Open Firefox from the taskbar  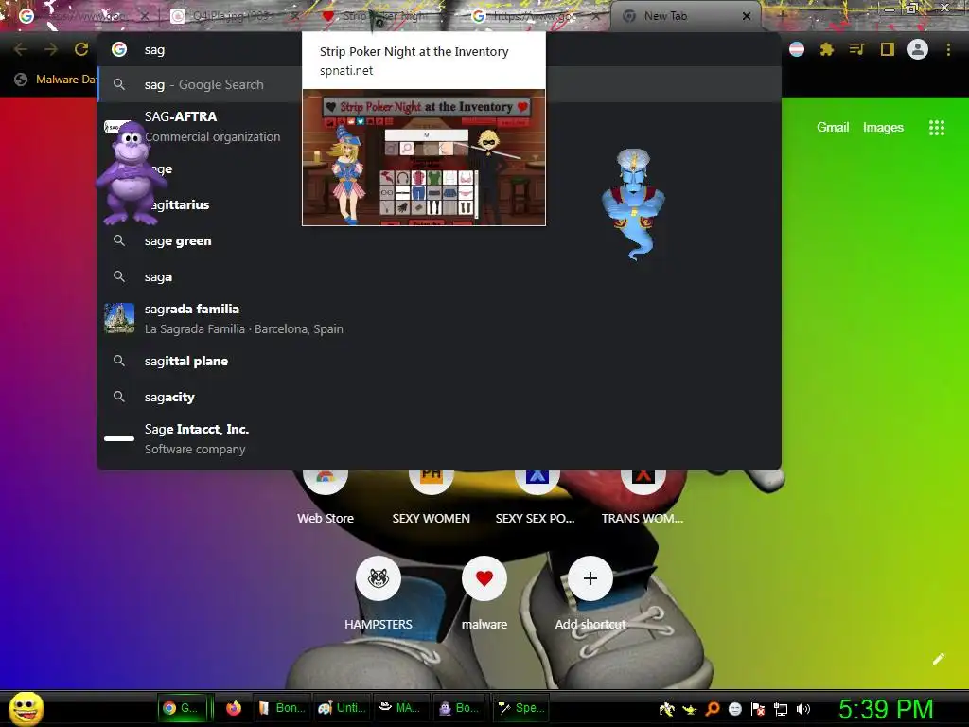(x=234, y=708)
